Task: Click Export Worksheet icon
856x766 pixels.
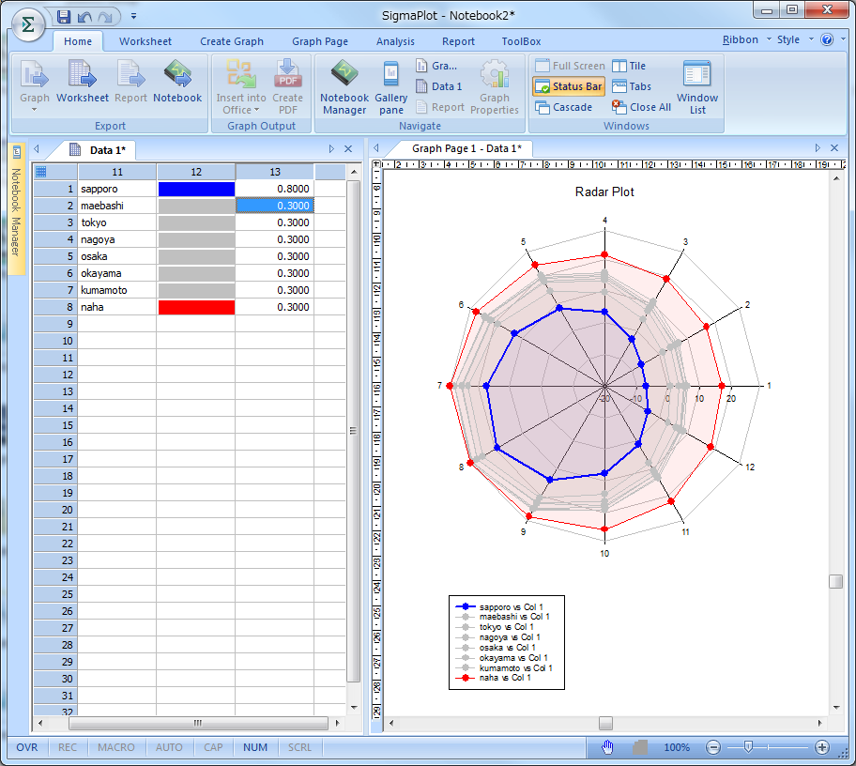Action: coord(83,82)
